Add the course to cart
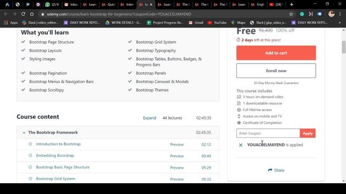This screenshot has width=346, height=194. click(276, 53)
